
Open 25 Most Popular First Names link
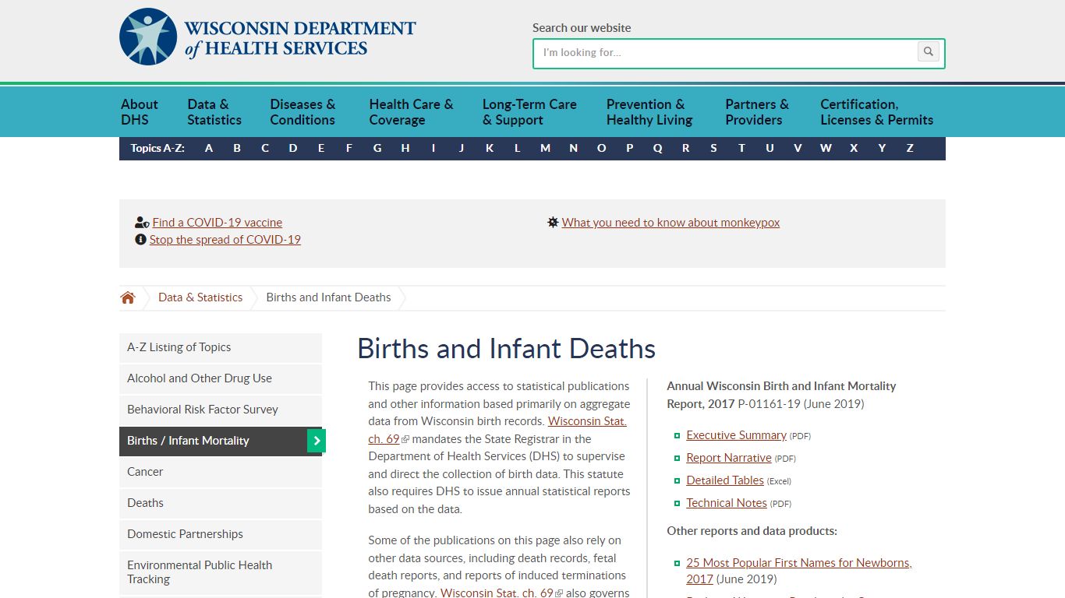[x=799, y=563]
